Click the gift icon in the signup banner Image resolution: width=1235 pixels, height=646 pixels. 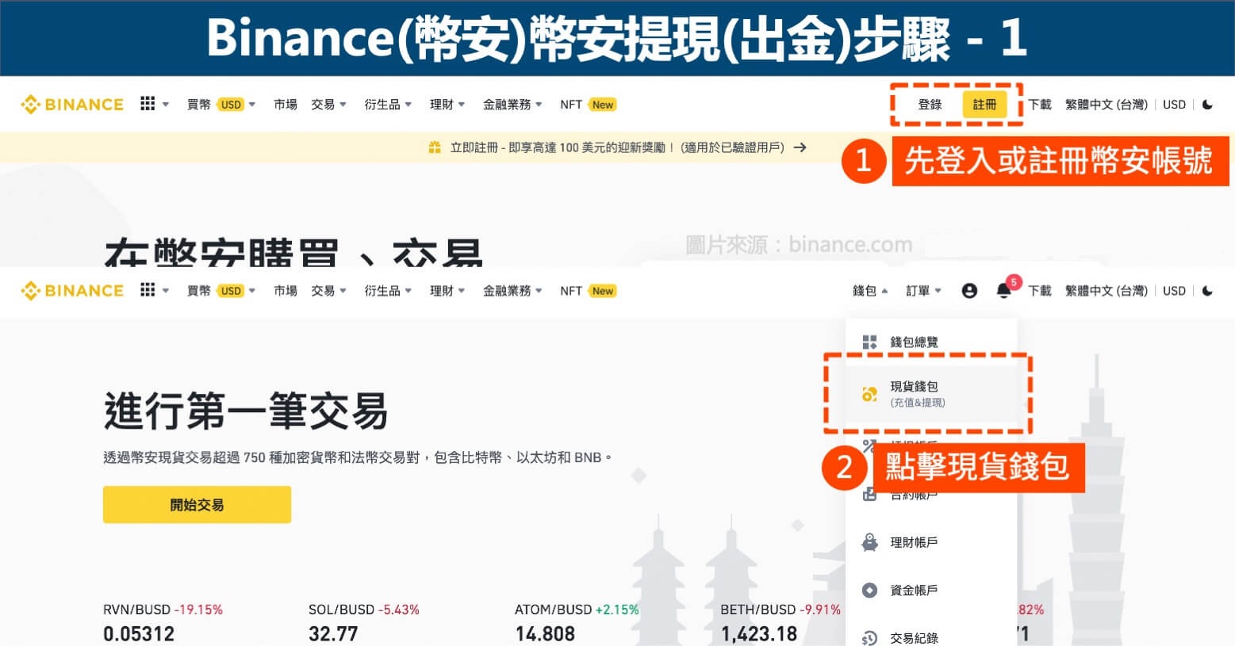[433, 147]
